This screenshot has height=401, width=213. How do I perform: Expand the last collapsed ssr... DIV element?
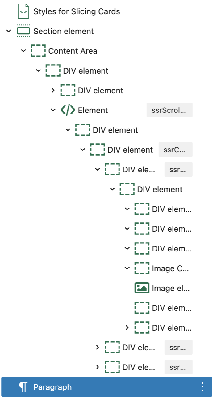[x=98, y=367]
